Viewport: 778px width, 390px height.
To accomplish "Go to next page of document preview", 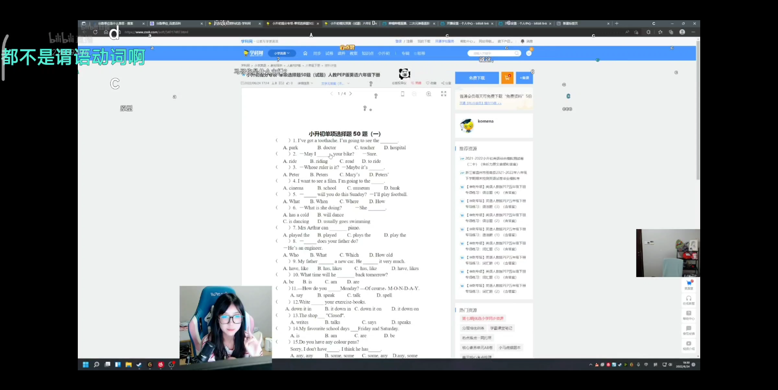I will (351, 94).
